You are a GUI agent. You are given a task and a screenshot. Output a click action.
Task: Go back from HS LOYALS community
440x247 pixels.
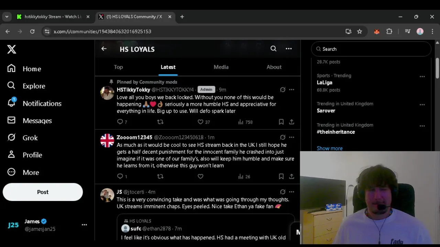click(x=104, y=49)
